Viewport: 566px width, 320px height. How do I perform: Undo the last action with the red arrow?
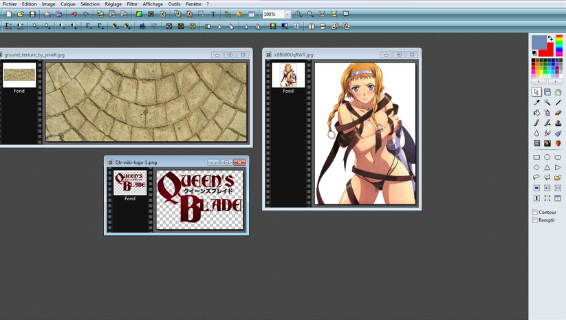point(74,14)
